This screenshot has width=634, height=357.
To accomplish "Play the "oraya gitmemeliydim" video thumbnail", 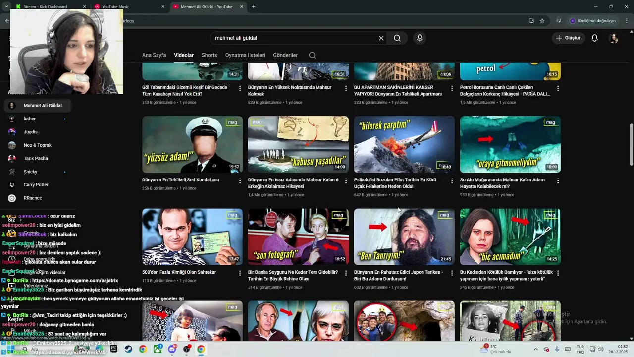I will (x=510, y=144).
